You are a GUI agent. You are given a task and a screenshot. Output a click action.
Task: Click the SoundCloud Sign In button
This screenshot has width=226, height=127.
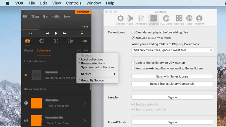tap(172, 122)
